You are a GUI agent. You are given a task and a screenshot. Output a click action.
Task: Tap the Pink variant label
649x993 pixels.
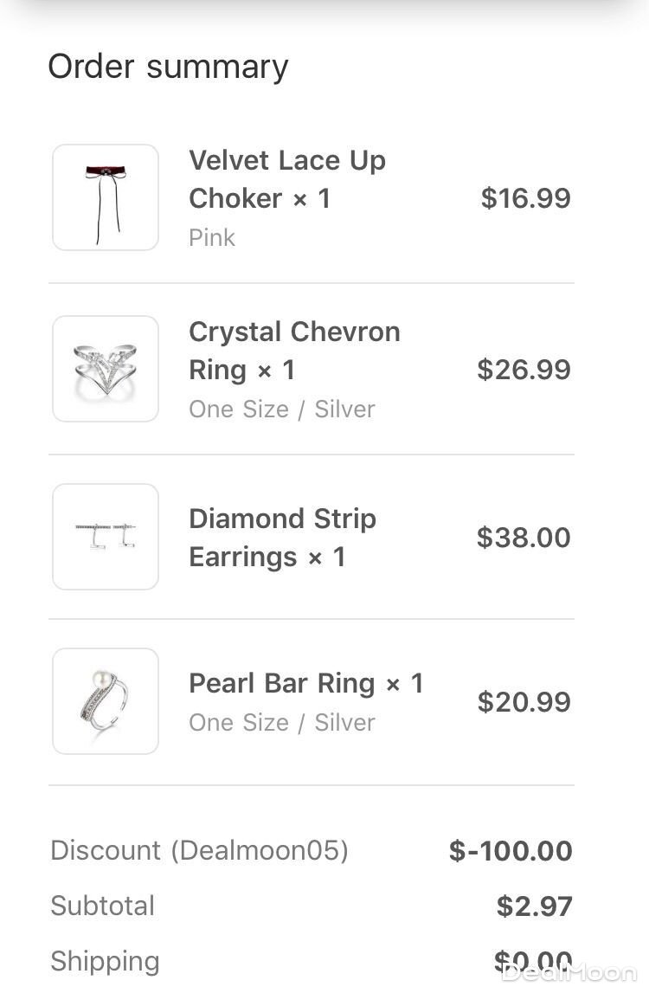click(212, 237)
